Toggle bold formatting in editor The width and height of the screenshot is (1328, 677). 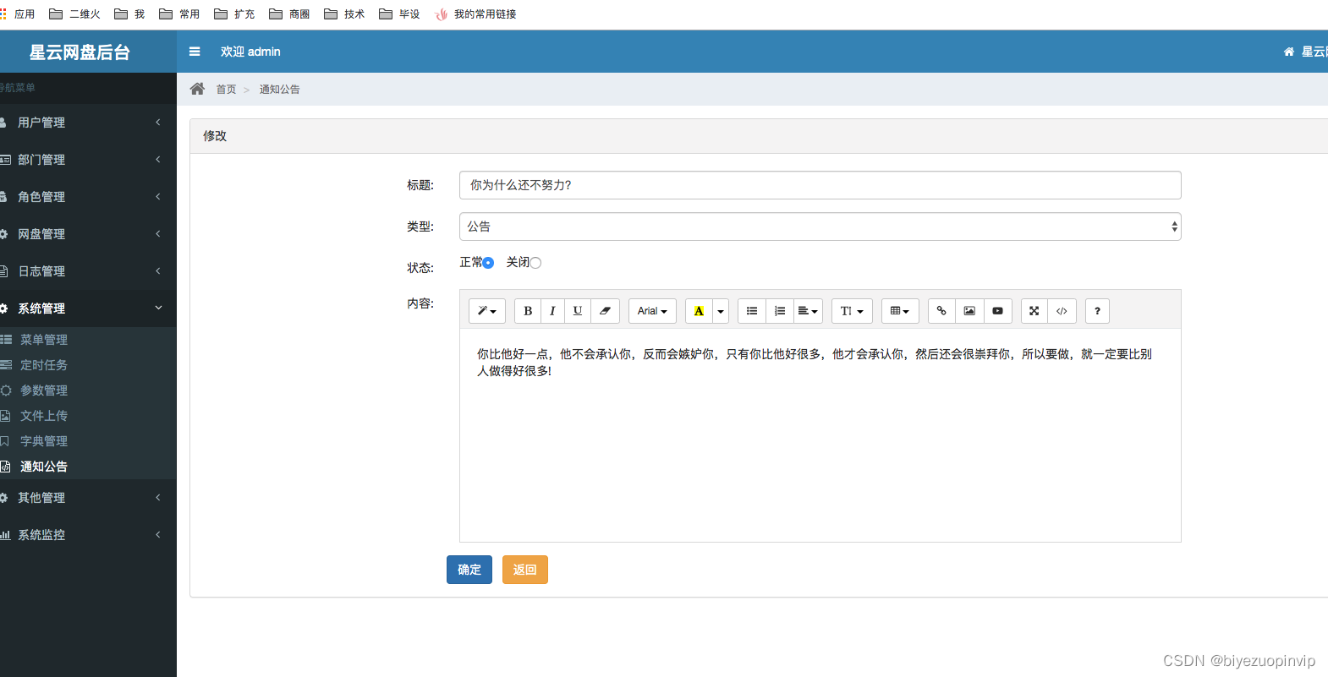tap(528, 311)
